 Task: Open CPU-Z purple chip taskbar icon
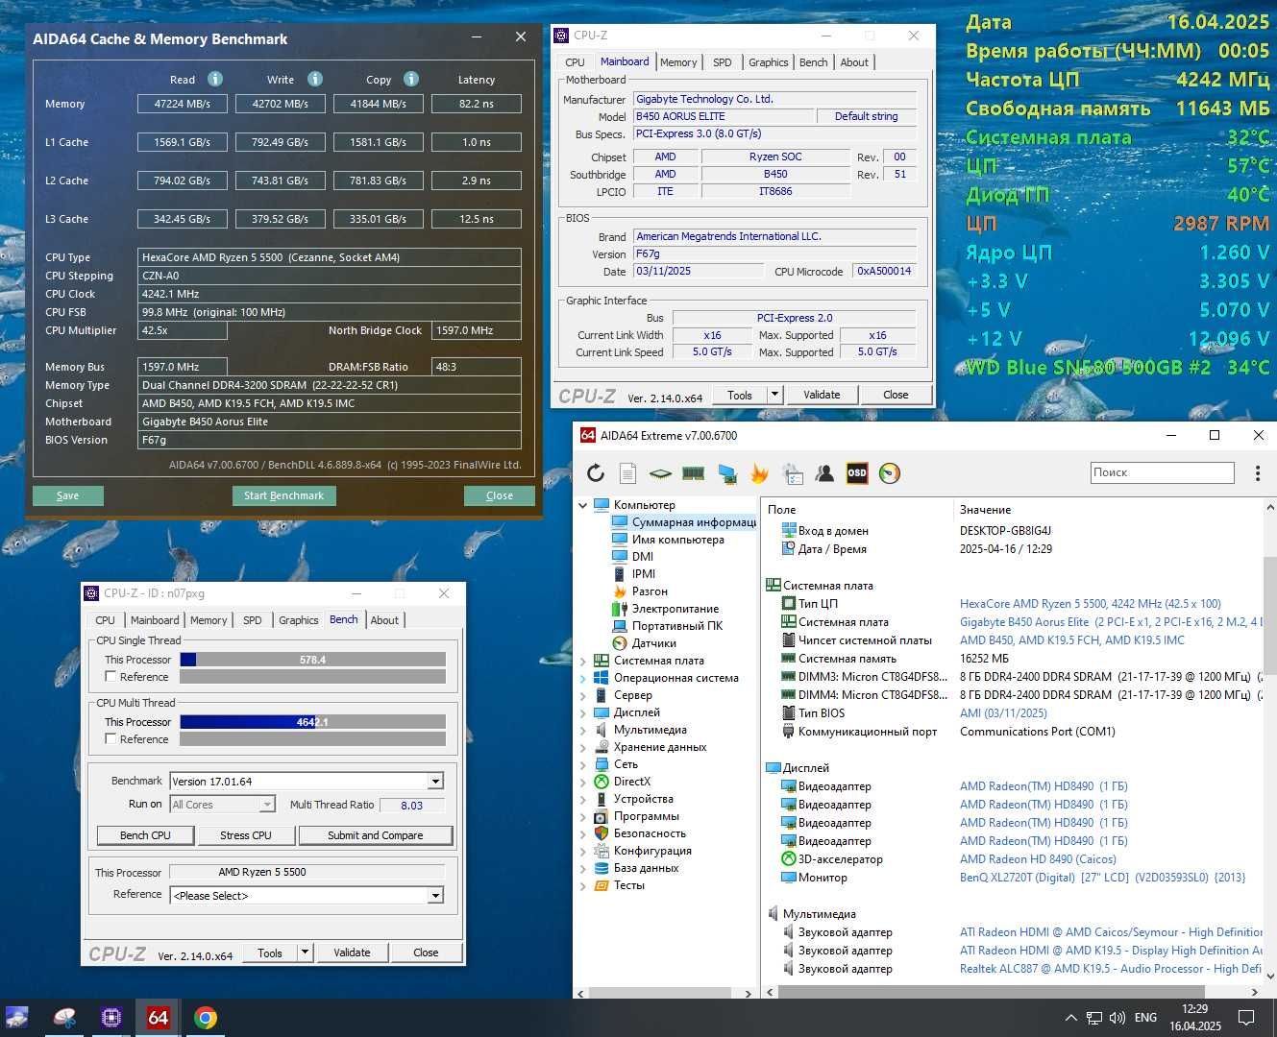[x=111, y=1018]
